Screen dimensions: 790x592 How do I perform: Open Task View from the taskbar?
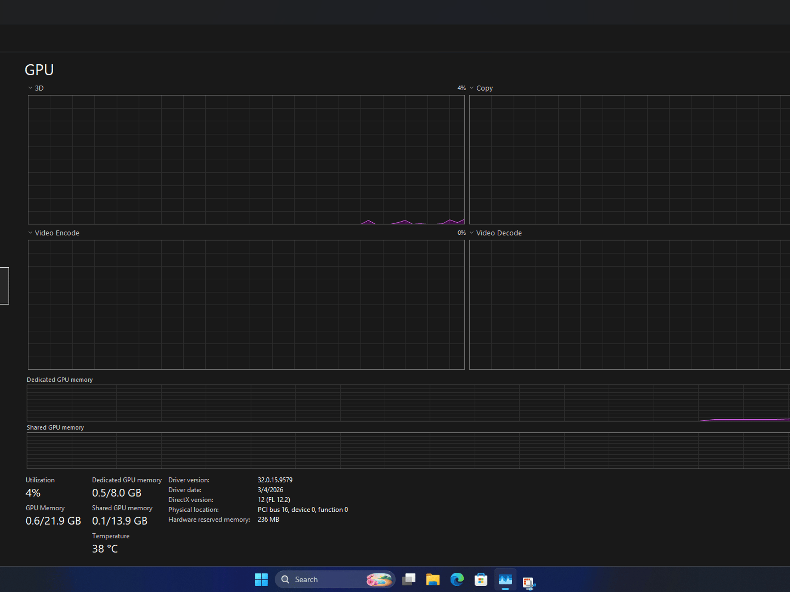click(x=409, y=579)
